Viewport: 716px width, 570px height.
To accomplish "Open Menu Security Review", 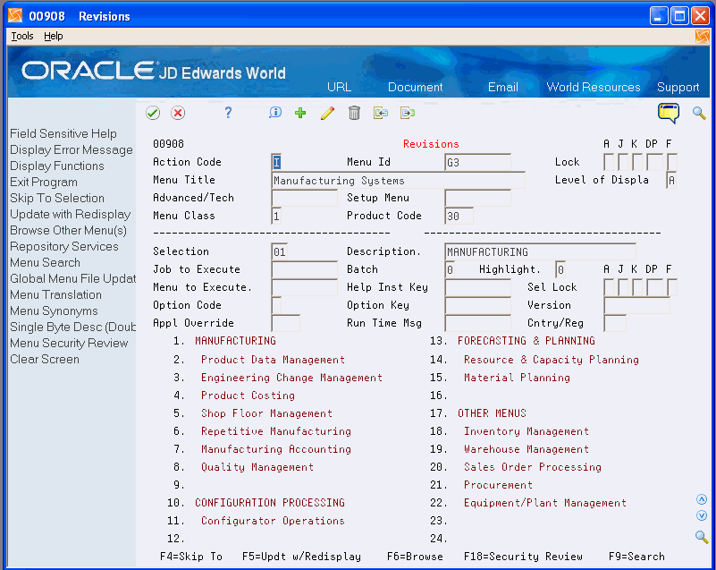I will click(69, 343).
